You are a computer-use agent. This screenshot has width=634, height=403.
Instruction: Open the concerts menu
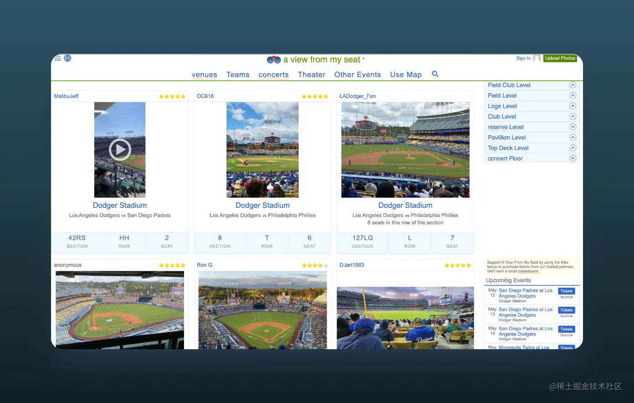(x=273, y=75)
